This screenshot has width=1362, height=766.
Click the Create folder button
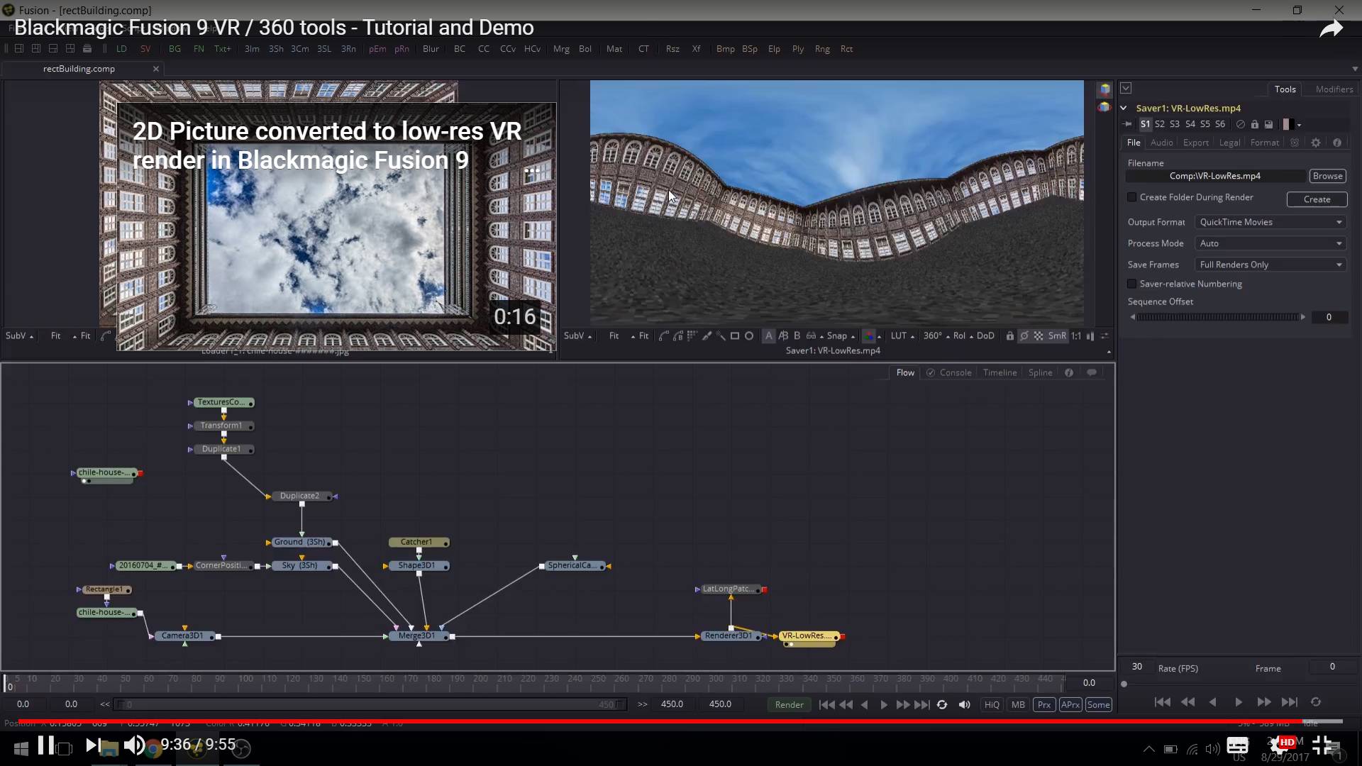[x=1317, y=199]
